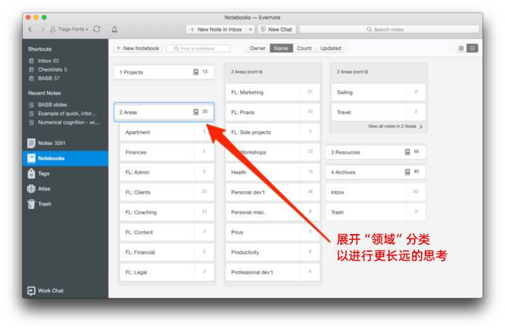
Task: Sort notebooks by Owner
Action: tap(258, 49)
